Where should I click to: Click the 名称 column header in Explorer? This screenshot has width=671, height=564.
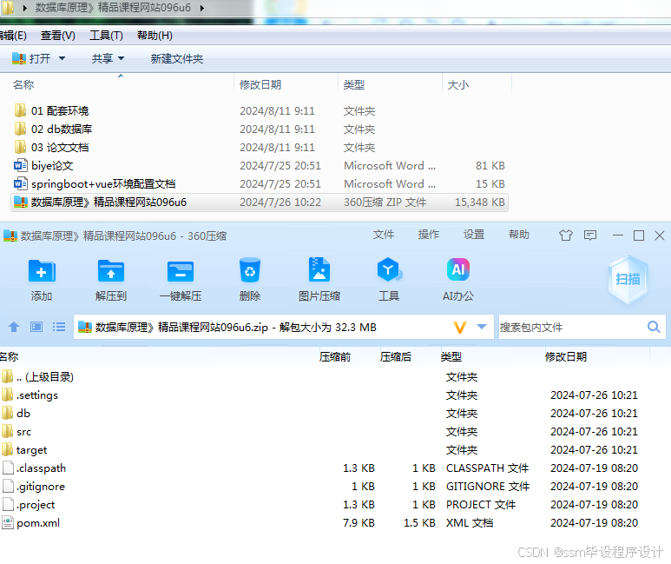pyautogui.click(x=23, y=85)
